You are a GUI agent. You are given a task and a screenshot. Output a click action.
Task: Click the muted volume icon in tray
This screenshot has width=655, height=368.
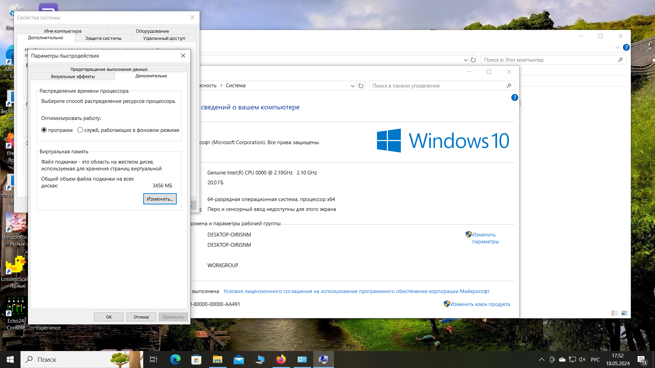click(x=582, y=359)
